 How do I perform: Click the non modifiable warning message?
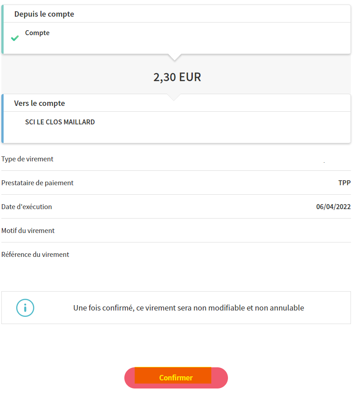click(188, 308)
